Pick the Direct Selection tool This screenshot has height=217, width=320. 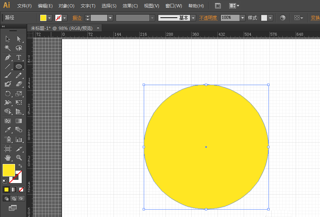(x=19, y=39)
